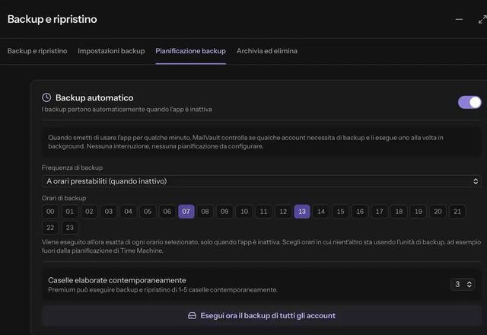Select backup hour 02
The width and height of the screenshot is (487, 335).
click(x=89, y=212)
